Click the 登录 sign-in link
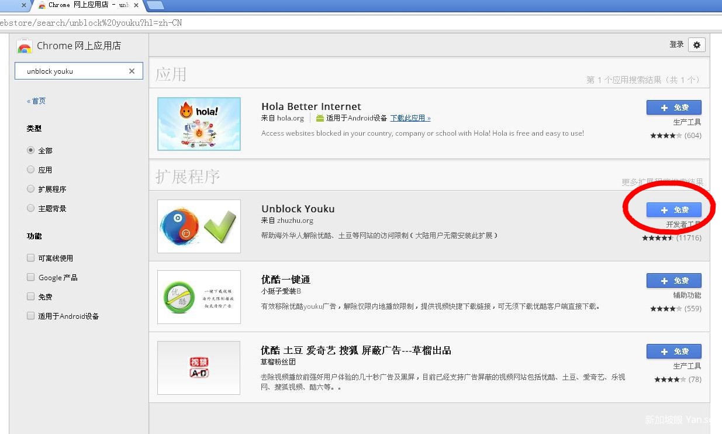This screenshot has height=434, width=722. click(x=676, y=44)
